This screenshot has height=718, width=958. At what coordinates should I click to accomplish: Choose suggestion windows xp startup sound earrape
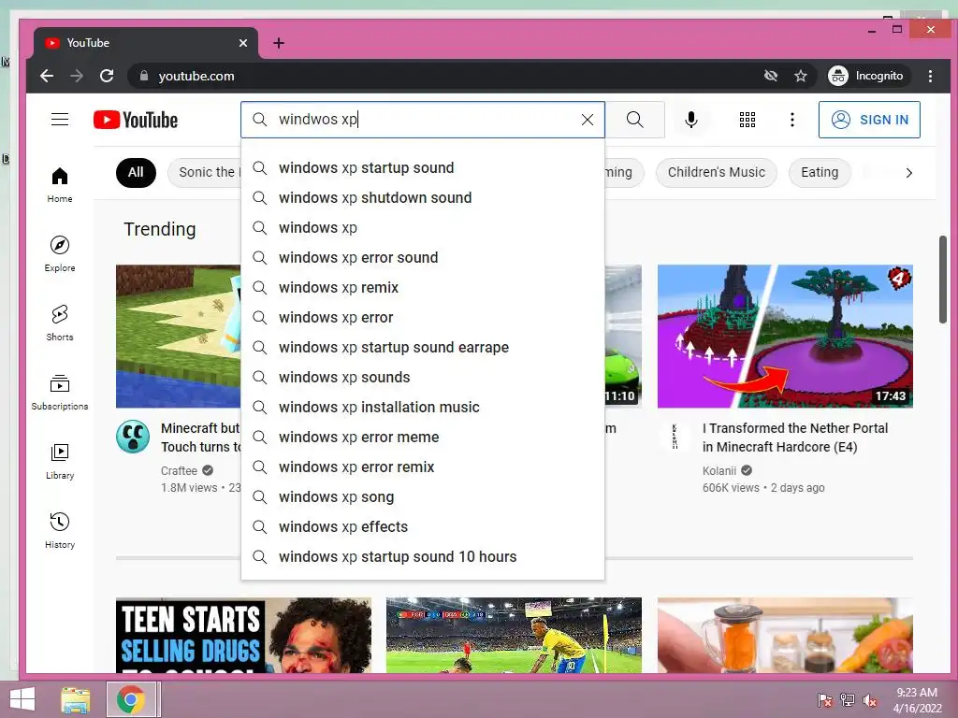point(423,348)
